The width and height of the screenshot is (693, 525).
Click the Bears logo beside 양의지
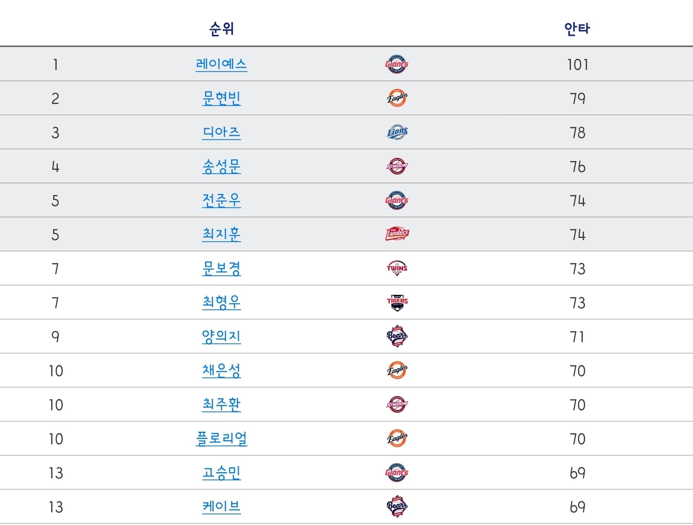coord(397,336)
